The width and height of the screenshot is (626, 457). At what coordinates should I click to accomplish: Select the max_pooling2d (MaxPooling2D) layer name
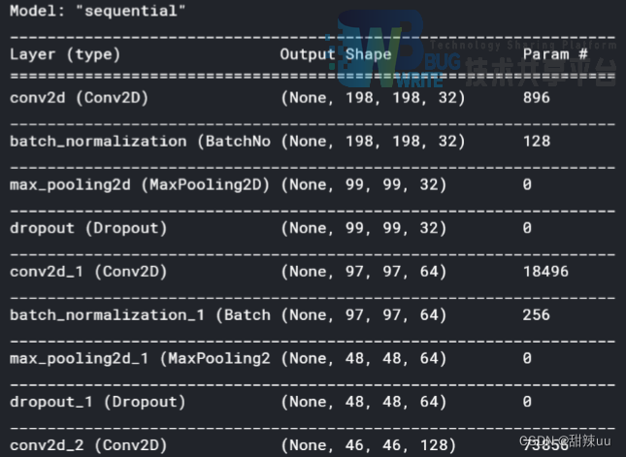(x=139, y=185)
